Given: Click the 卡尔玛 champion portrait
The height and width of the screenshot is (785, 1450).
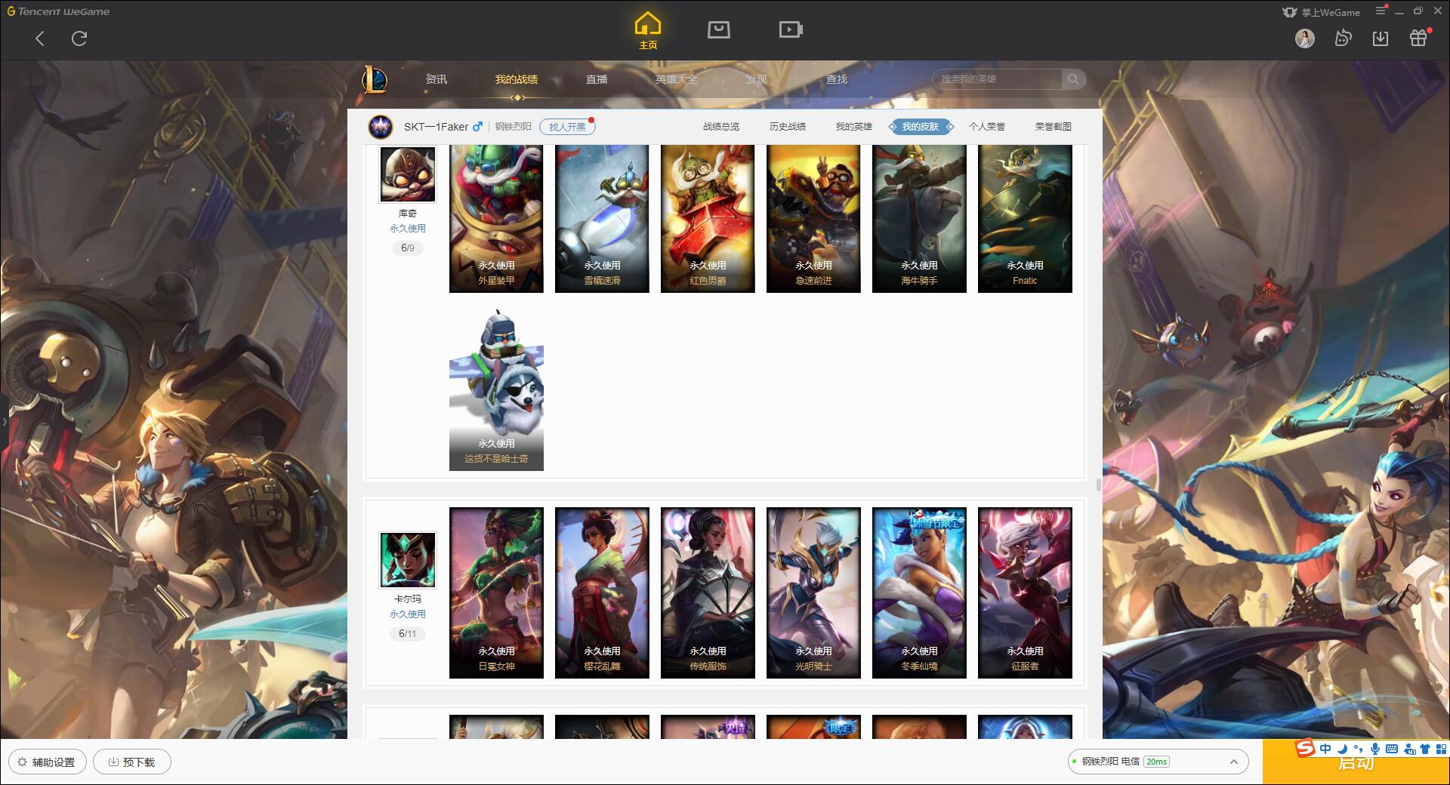Looking at the screenshot, I should point(408,560).
